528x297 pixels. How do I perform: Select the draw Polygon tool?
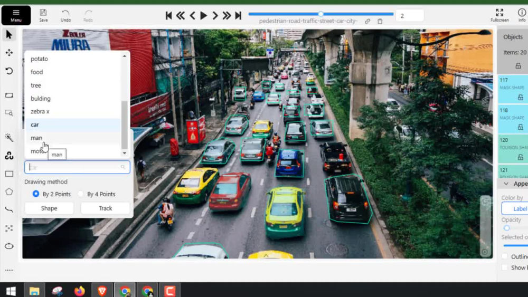(x=9, y=191)
